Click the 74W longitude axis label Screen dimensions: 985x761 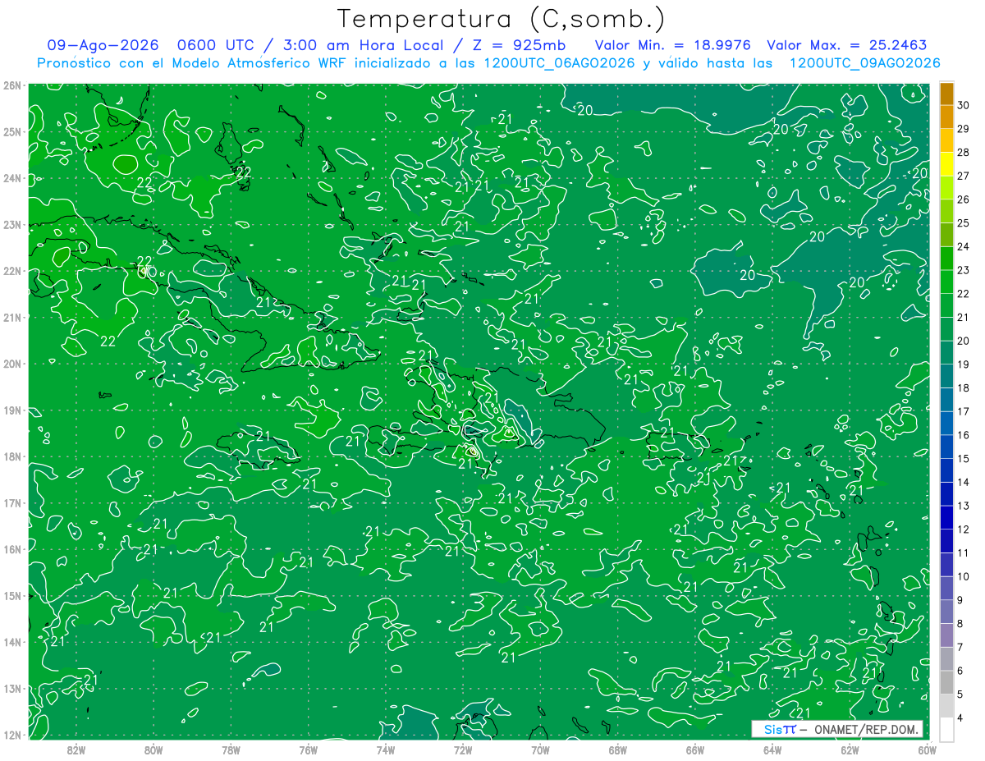pos(386,749)
